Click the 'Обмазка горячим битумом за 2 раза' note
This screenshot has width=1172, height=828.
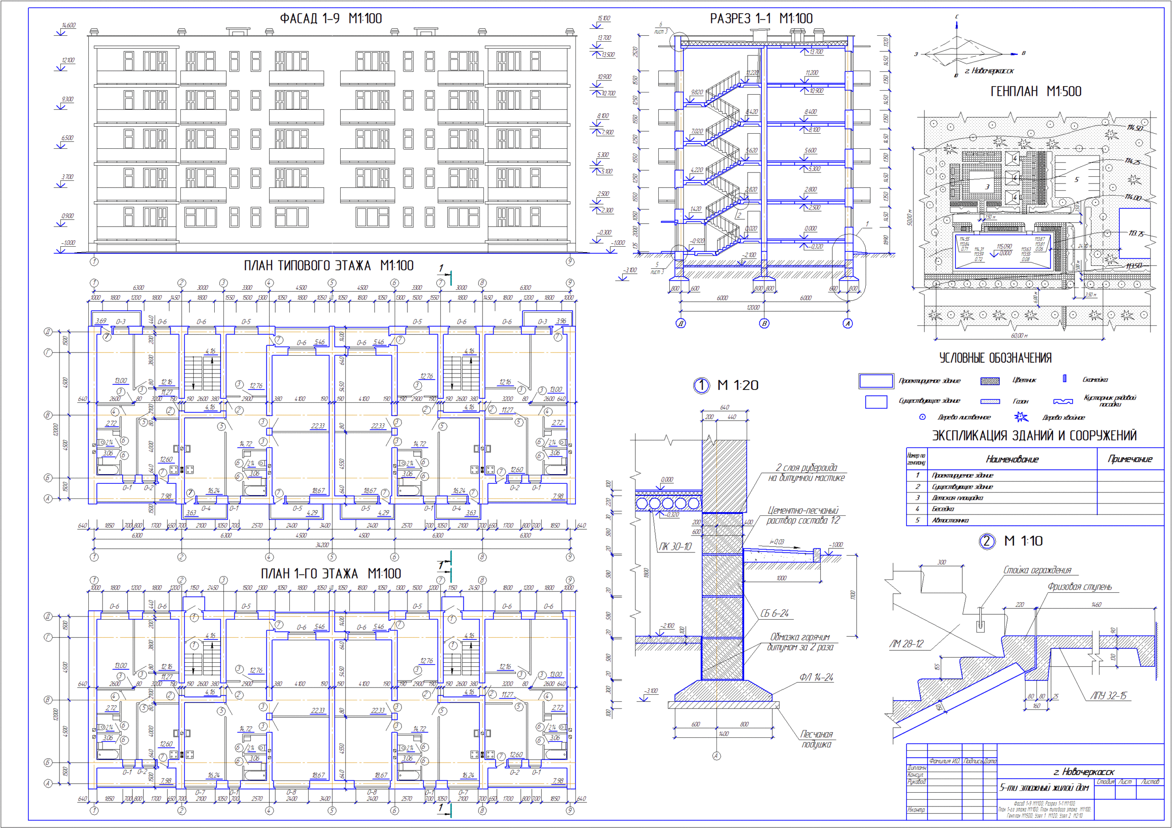click(800, 642)
